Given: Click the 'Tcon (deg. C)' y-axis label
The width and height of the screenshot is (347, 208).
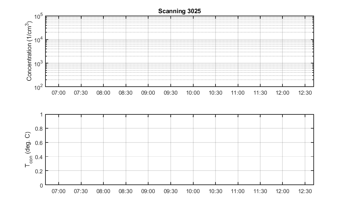Looking at the screenshot, I should 28,150.
